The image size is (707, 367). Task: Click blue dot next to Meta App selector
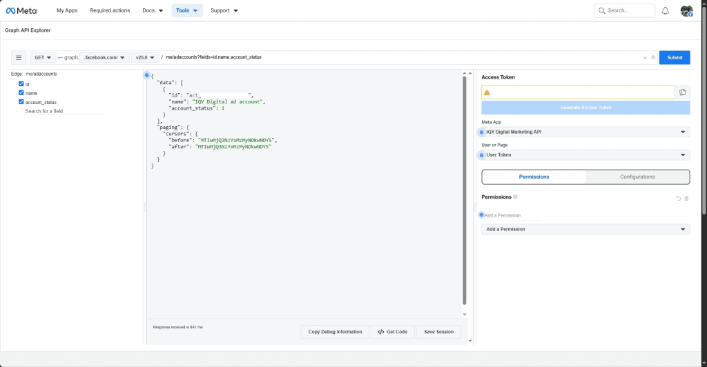pos(481,132)
